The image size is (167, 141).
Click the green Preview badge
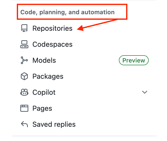[134, 60]
